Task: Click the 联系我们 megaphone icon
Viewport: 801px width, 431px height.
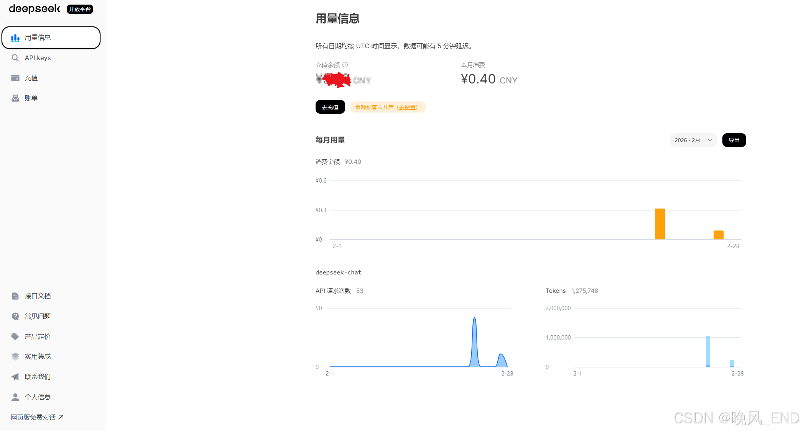Action: click(x=15, y=377)
